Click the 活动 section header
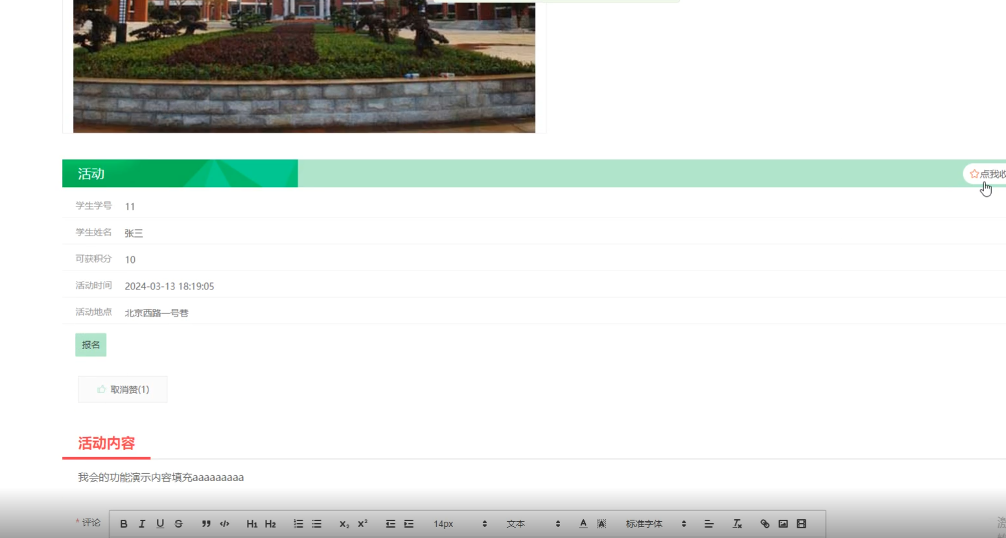The height and width of the screenshot is (538, 1006). pyautogui.click(x=180, y=174)
